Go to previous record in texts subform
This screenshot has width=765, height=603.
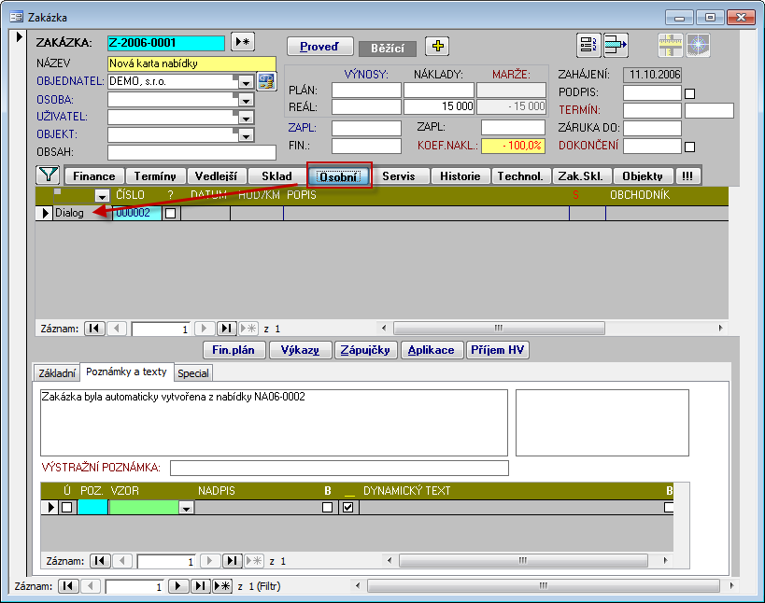[122, 561]
